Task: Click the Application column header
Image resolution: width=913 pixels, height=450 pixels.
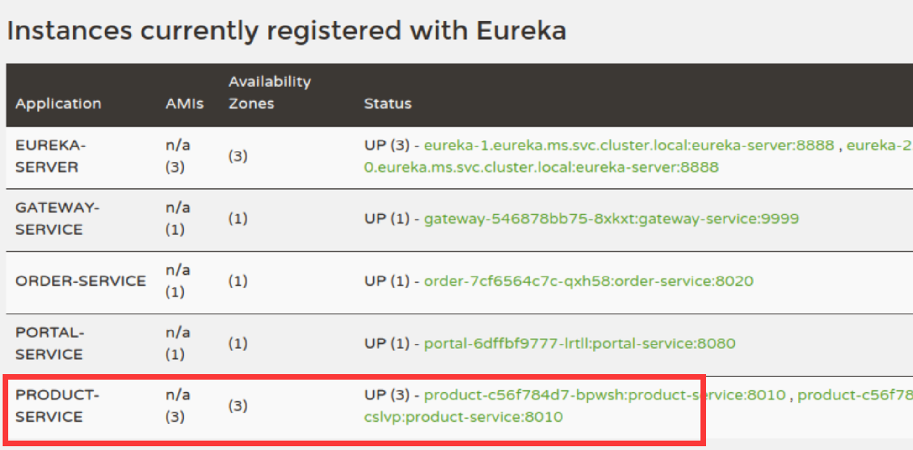Action: (58, 104)
